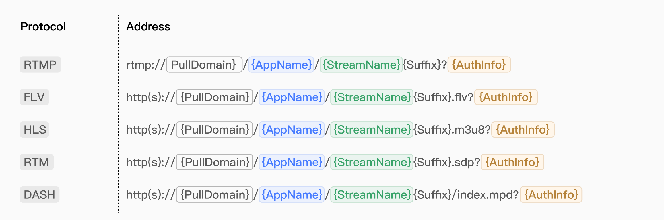Click the RTMP protocol label
Image resolution: width=664 pixels, height=220 pixels.
[x=40, y=65]
